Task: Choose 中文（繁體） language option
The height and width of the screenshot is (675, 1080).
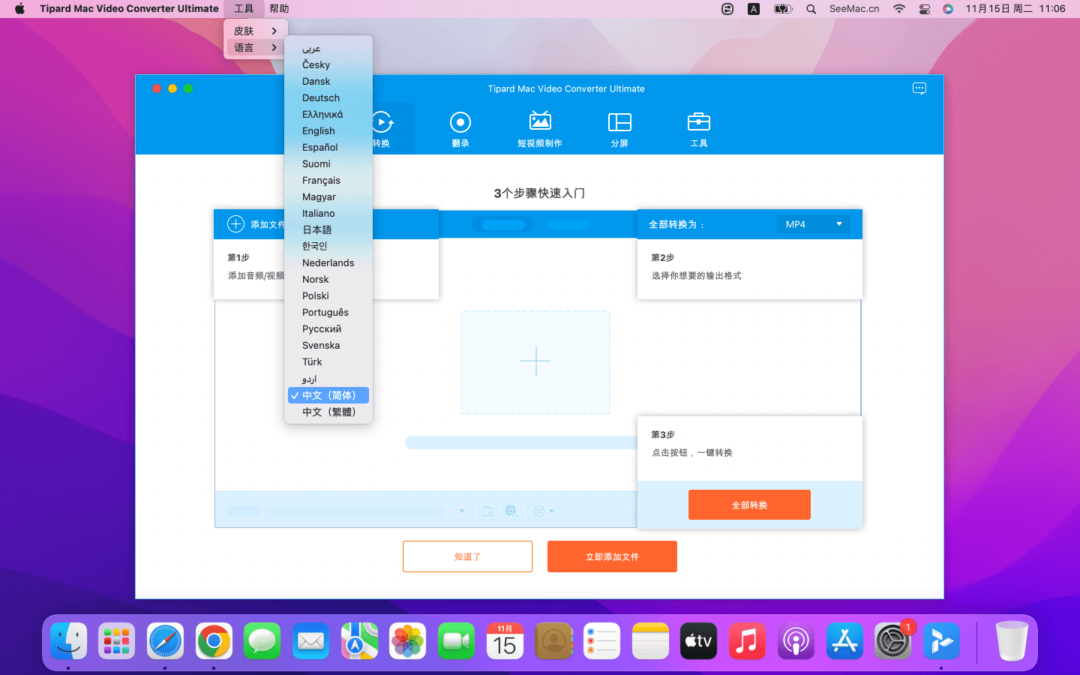Action: [x=328, y=412]
